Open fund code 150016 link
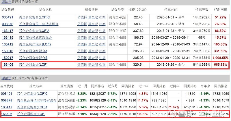This screenshot has width=231, height=121. tap(8, 51)
